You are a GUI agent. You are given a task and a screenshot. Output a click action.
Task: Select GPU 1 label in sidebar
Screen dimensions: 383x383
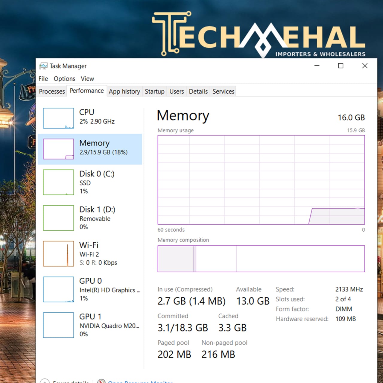(90, 317)
